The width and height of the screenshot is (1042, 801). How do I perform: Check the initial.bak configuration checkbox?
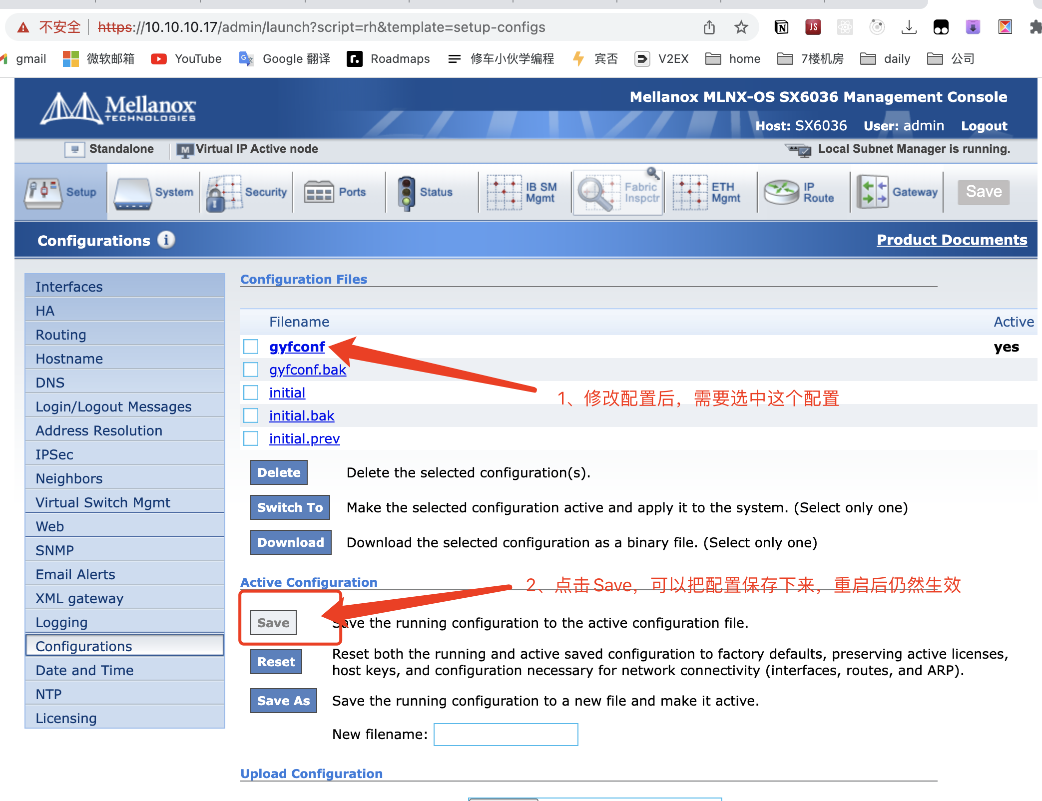coord(251,415)
